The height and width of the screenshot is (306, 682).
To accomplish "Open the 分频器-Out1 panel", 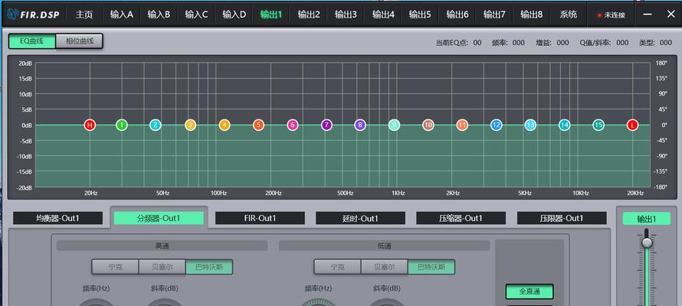I will coord(159,218).
